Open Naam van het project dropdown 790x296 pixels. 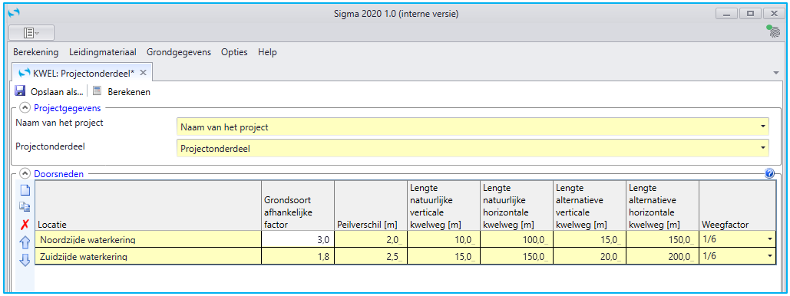(x=763, y=127)
